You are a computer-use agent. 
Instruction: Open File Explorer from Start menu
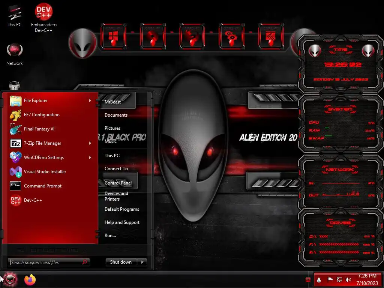pyautogui.click(x=50, y=100)
